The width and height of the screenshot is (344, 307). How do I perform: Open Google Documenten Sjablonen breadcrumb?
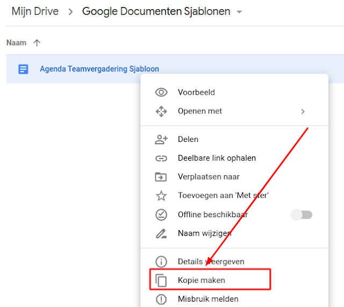(156, 11)
